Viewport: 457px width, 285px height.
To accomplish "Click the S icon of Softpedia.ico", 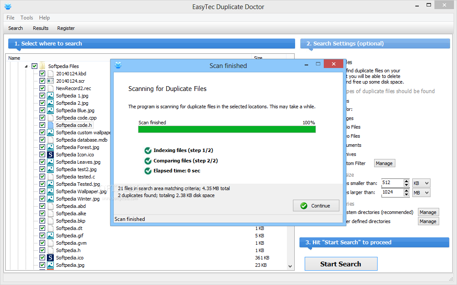I will [50, 258].
